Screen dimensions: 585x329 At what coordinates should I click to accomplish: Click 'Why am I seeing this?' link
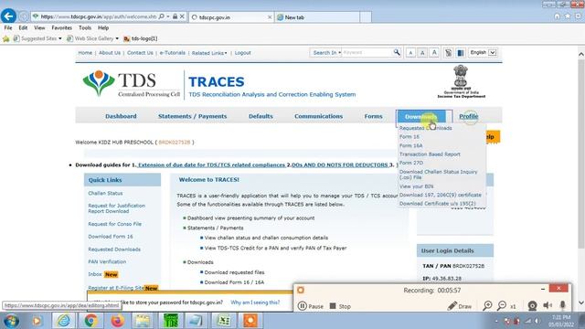(x=255, y=302)
